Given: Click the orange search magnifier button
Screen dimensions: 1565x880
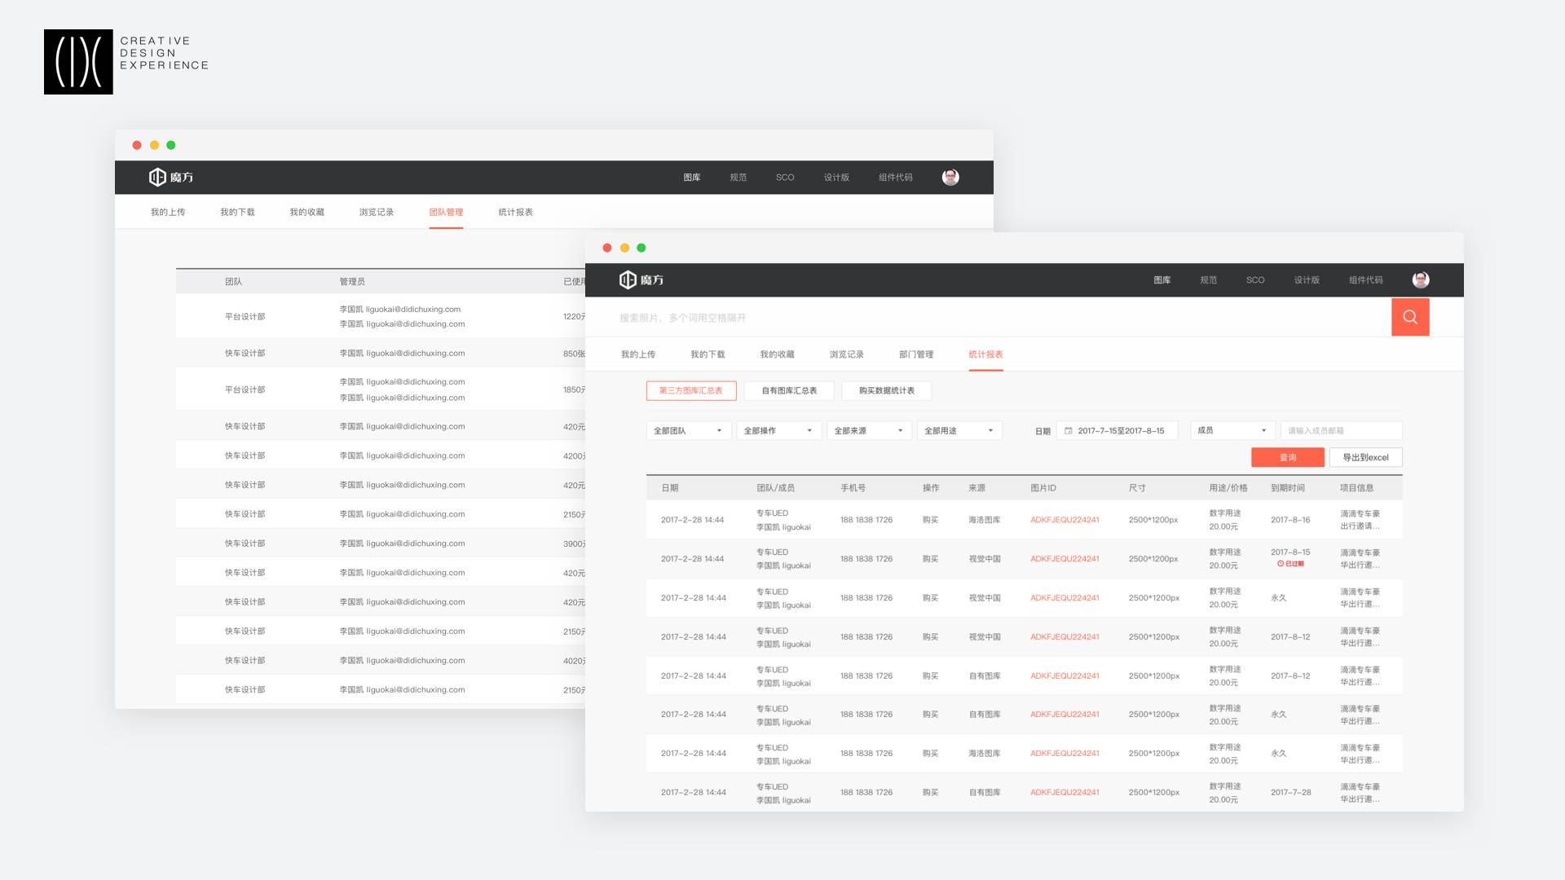Looking at the screenshot, I should [x=1409, y=317].
